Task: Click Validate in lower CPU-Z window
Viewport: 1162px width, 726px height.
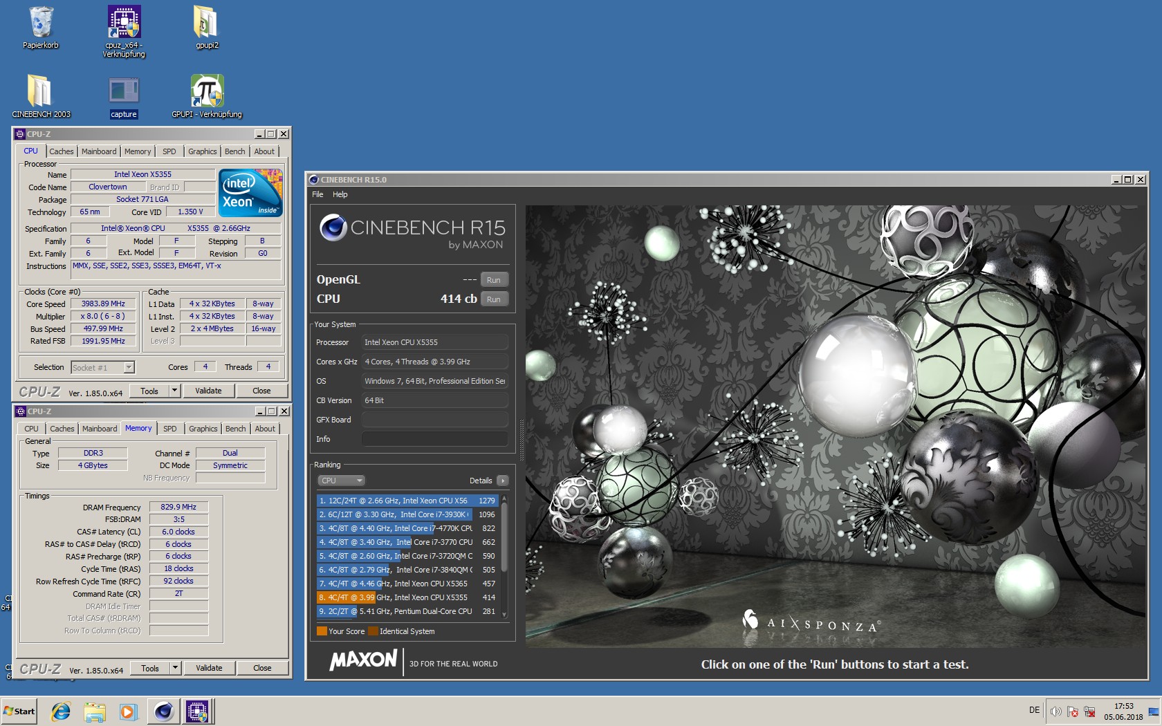Action: tap(209, 668)
